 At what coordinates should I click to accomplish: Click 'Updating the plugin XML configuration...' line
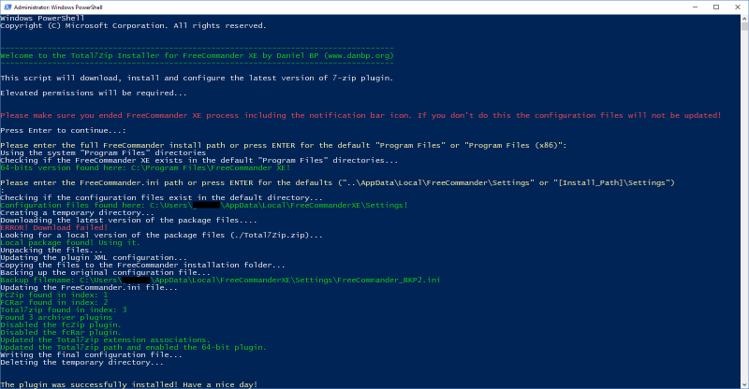tap(94, 258)
